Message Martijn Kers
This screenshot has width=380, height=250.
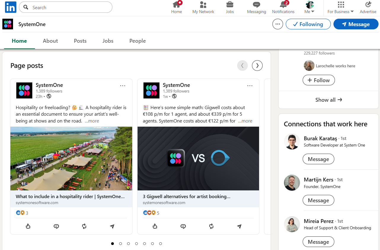point(318,200)
